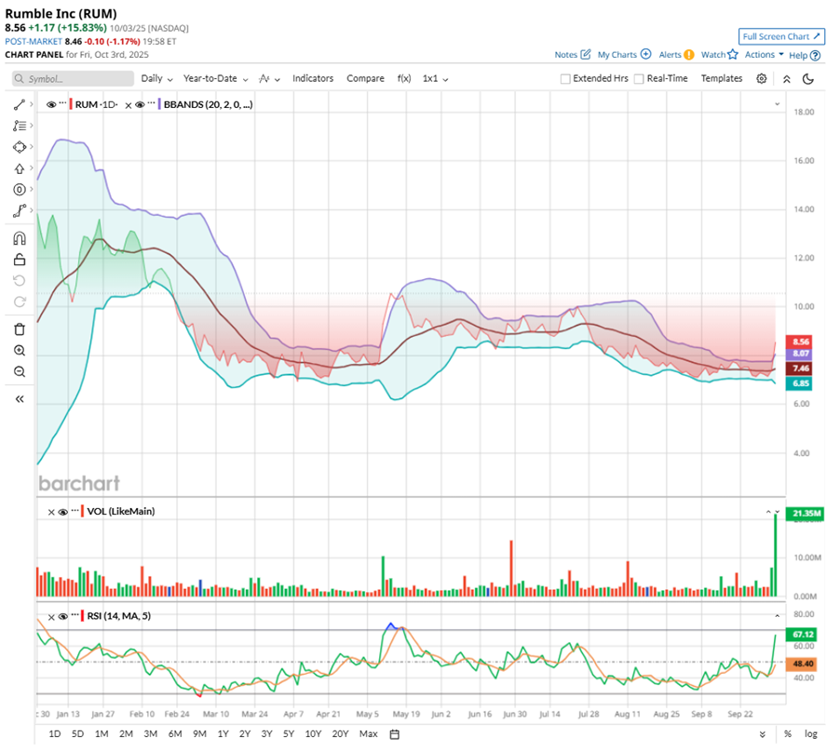Toggle visibility of RSI pane

(62, 617)
